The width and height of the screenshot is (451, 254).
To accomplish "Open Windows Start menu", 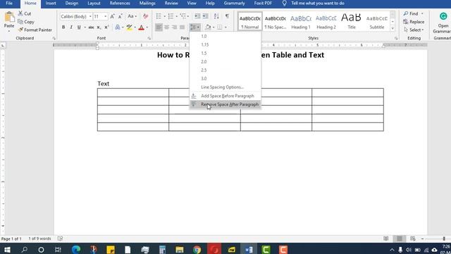I will pos(7,249).
